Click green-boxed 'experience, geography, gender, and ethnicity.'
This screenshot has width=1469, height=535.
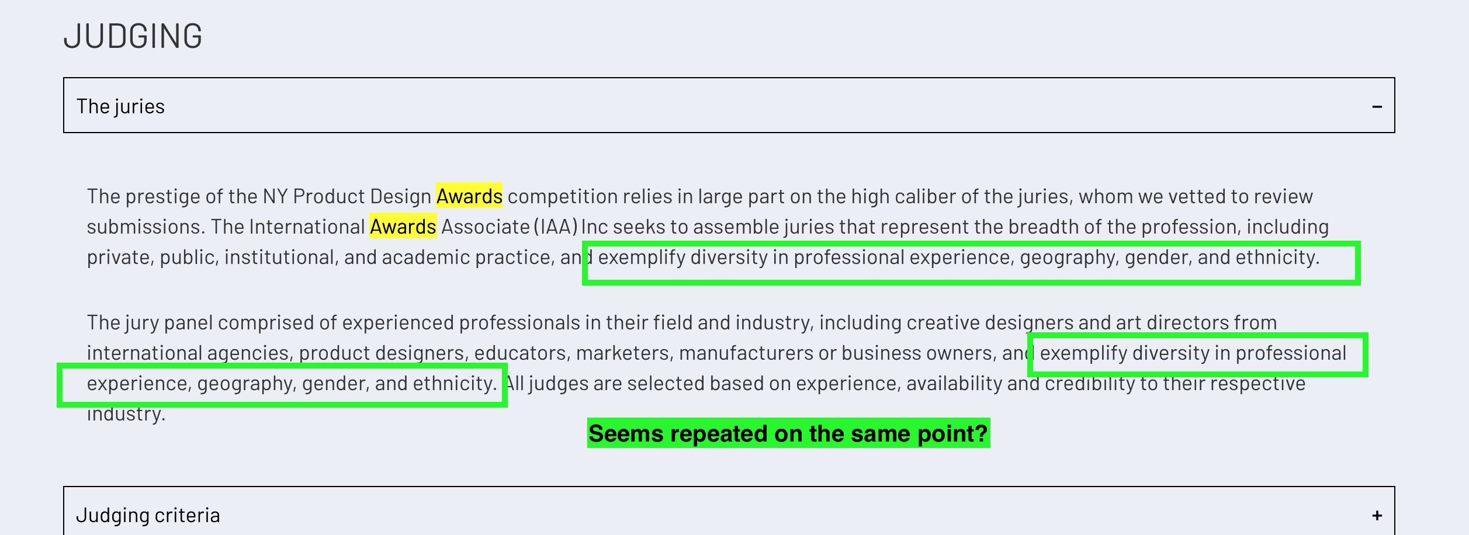[282, 385]
